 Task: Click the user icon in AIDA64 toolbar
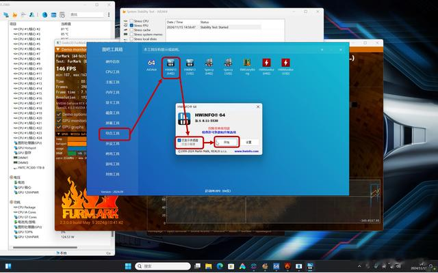[32, 15]
